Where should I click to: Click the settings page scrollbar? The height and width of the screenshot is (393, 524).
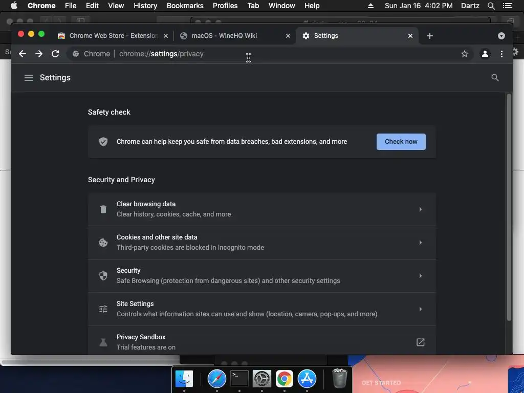509,207
